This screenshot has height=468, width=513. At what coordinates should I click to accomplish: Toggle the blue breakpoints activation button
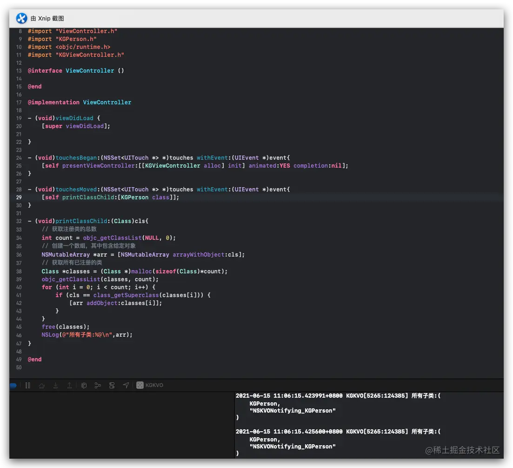[13, 386]
